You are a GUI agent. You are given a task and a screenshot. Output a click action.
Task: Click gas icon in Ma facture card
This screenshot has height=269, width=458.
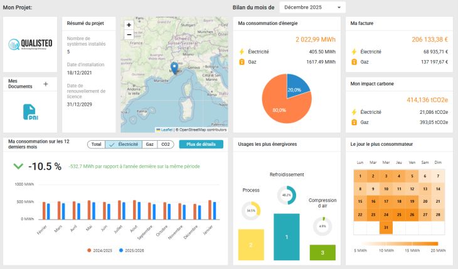[x=354, y=62]
